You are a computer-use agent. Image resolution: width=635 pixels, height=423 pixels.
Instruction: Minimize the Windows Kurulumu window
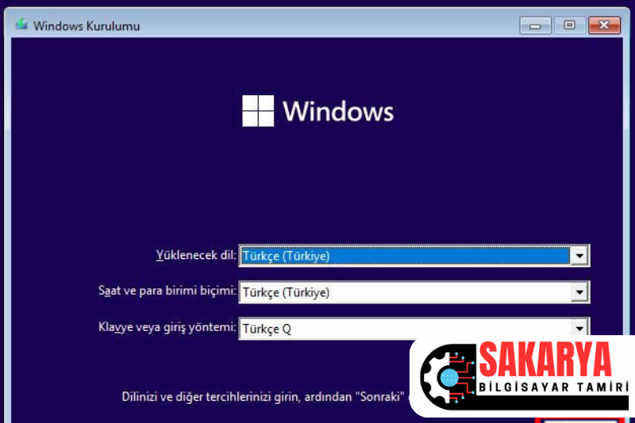pos(535,26)
